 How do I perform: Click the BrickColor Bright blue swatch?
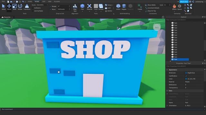pos(186,73)
